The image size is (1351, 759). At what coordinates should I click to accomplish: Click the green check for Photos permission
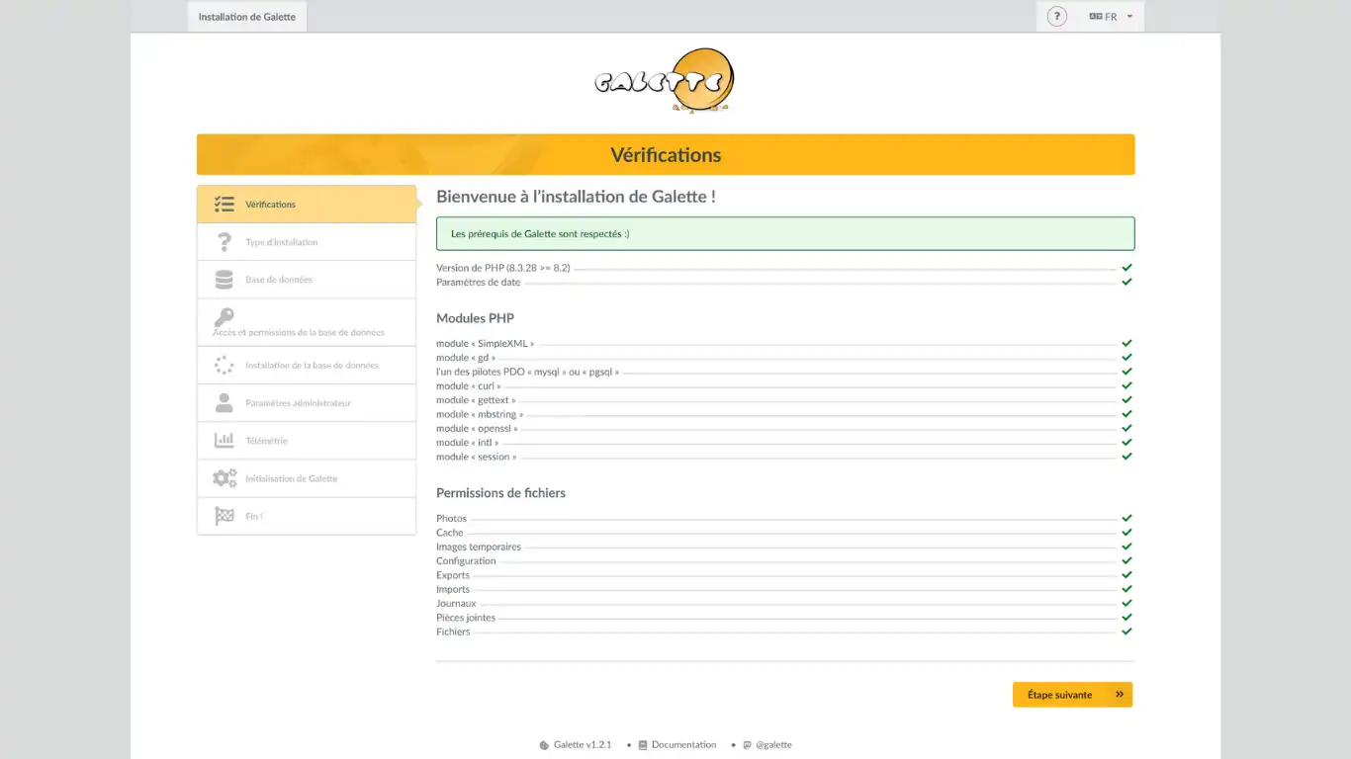click(x=1126, y=518)
